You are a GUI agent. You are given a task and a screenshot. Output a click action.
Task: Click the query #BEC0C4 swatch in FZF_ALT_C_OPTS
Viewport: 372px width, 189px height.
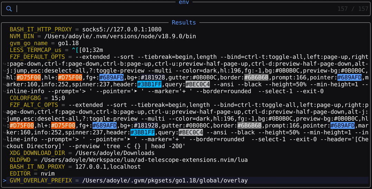(191, 133)
